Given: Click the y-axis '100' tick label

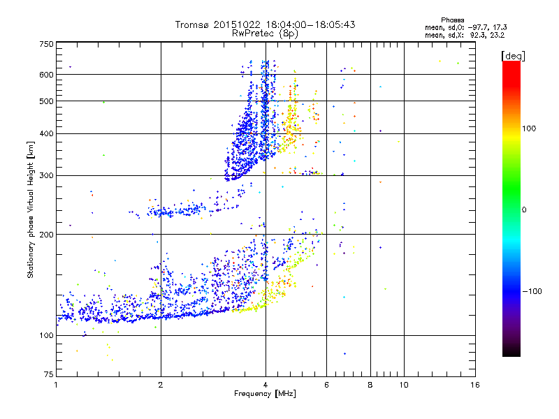Looking at the screenshot, I should coord(46,336).
